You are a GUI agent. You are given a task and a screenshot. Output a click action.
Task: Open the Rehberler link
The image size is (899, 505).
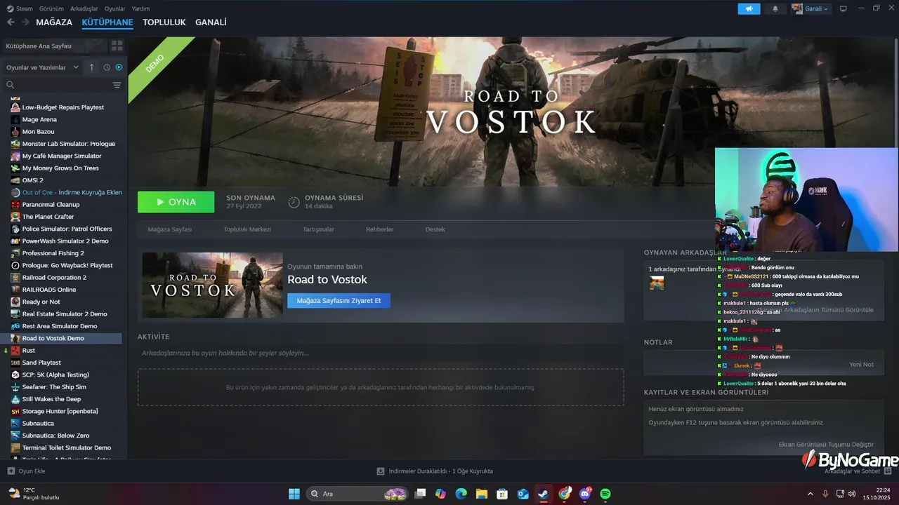coord(379,229)
